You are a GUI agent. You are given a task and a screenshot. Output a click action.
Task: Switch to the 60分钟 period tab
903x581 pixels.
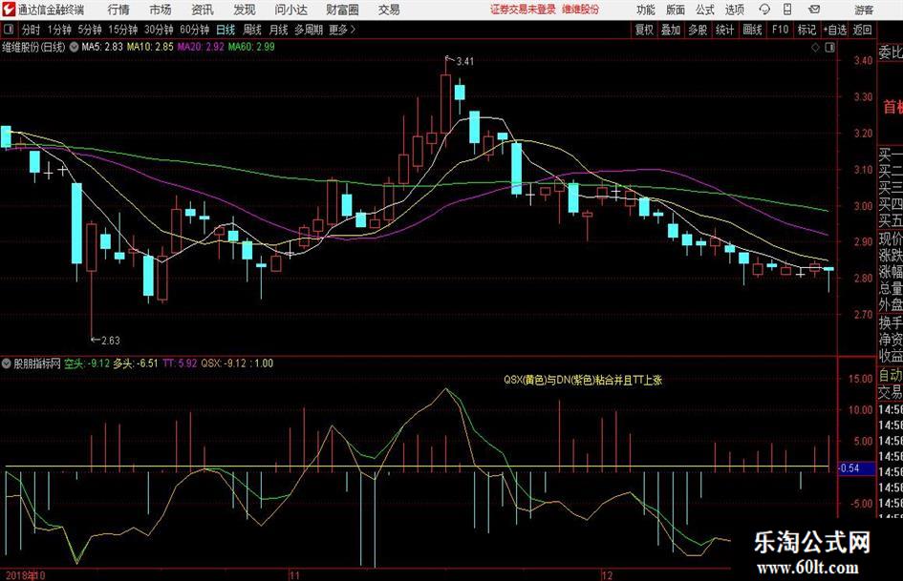(194, 30)
